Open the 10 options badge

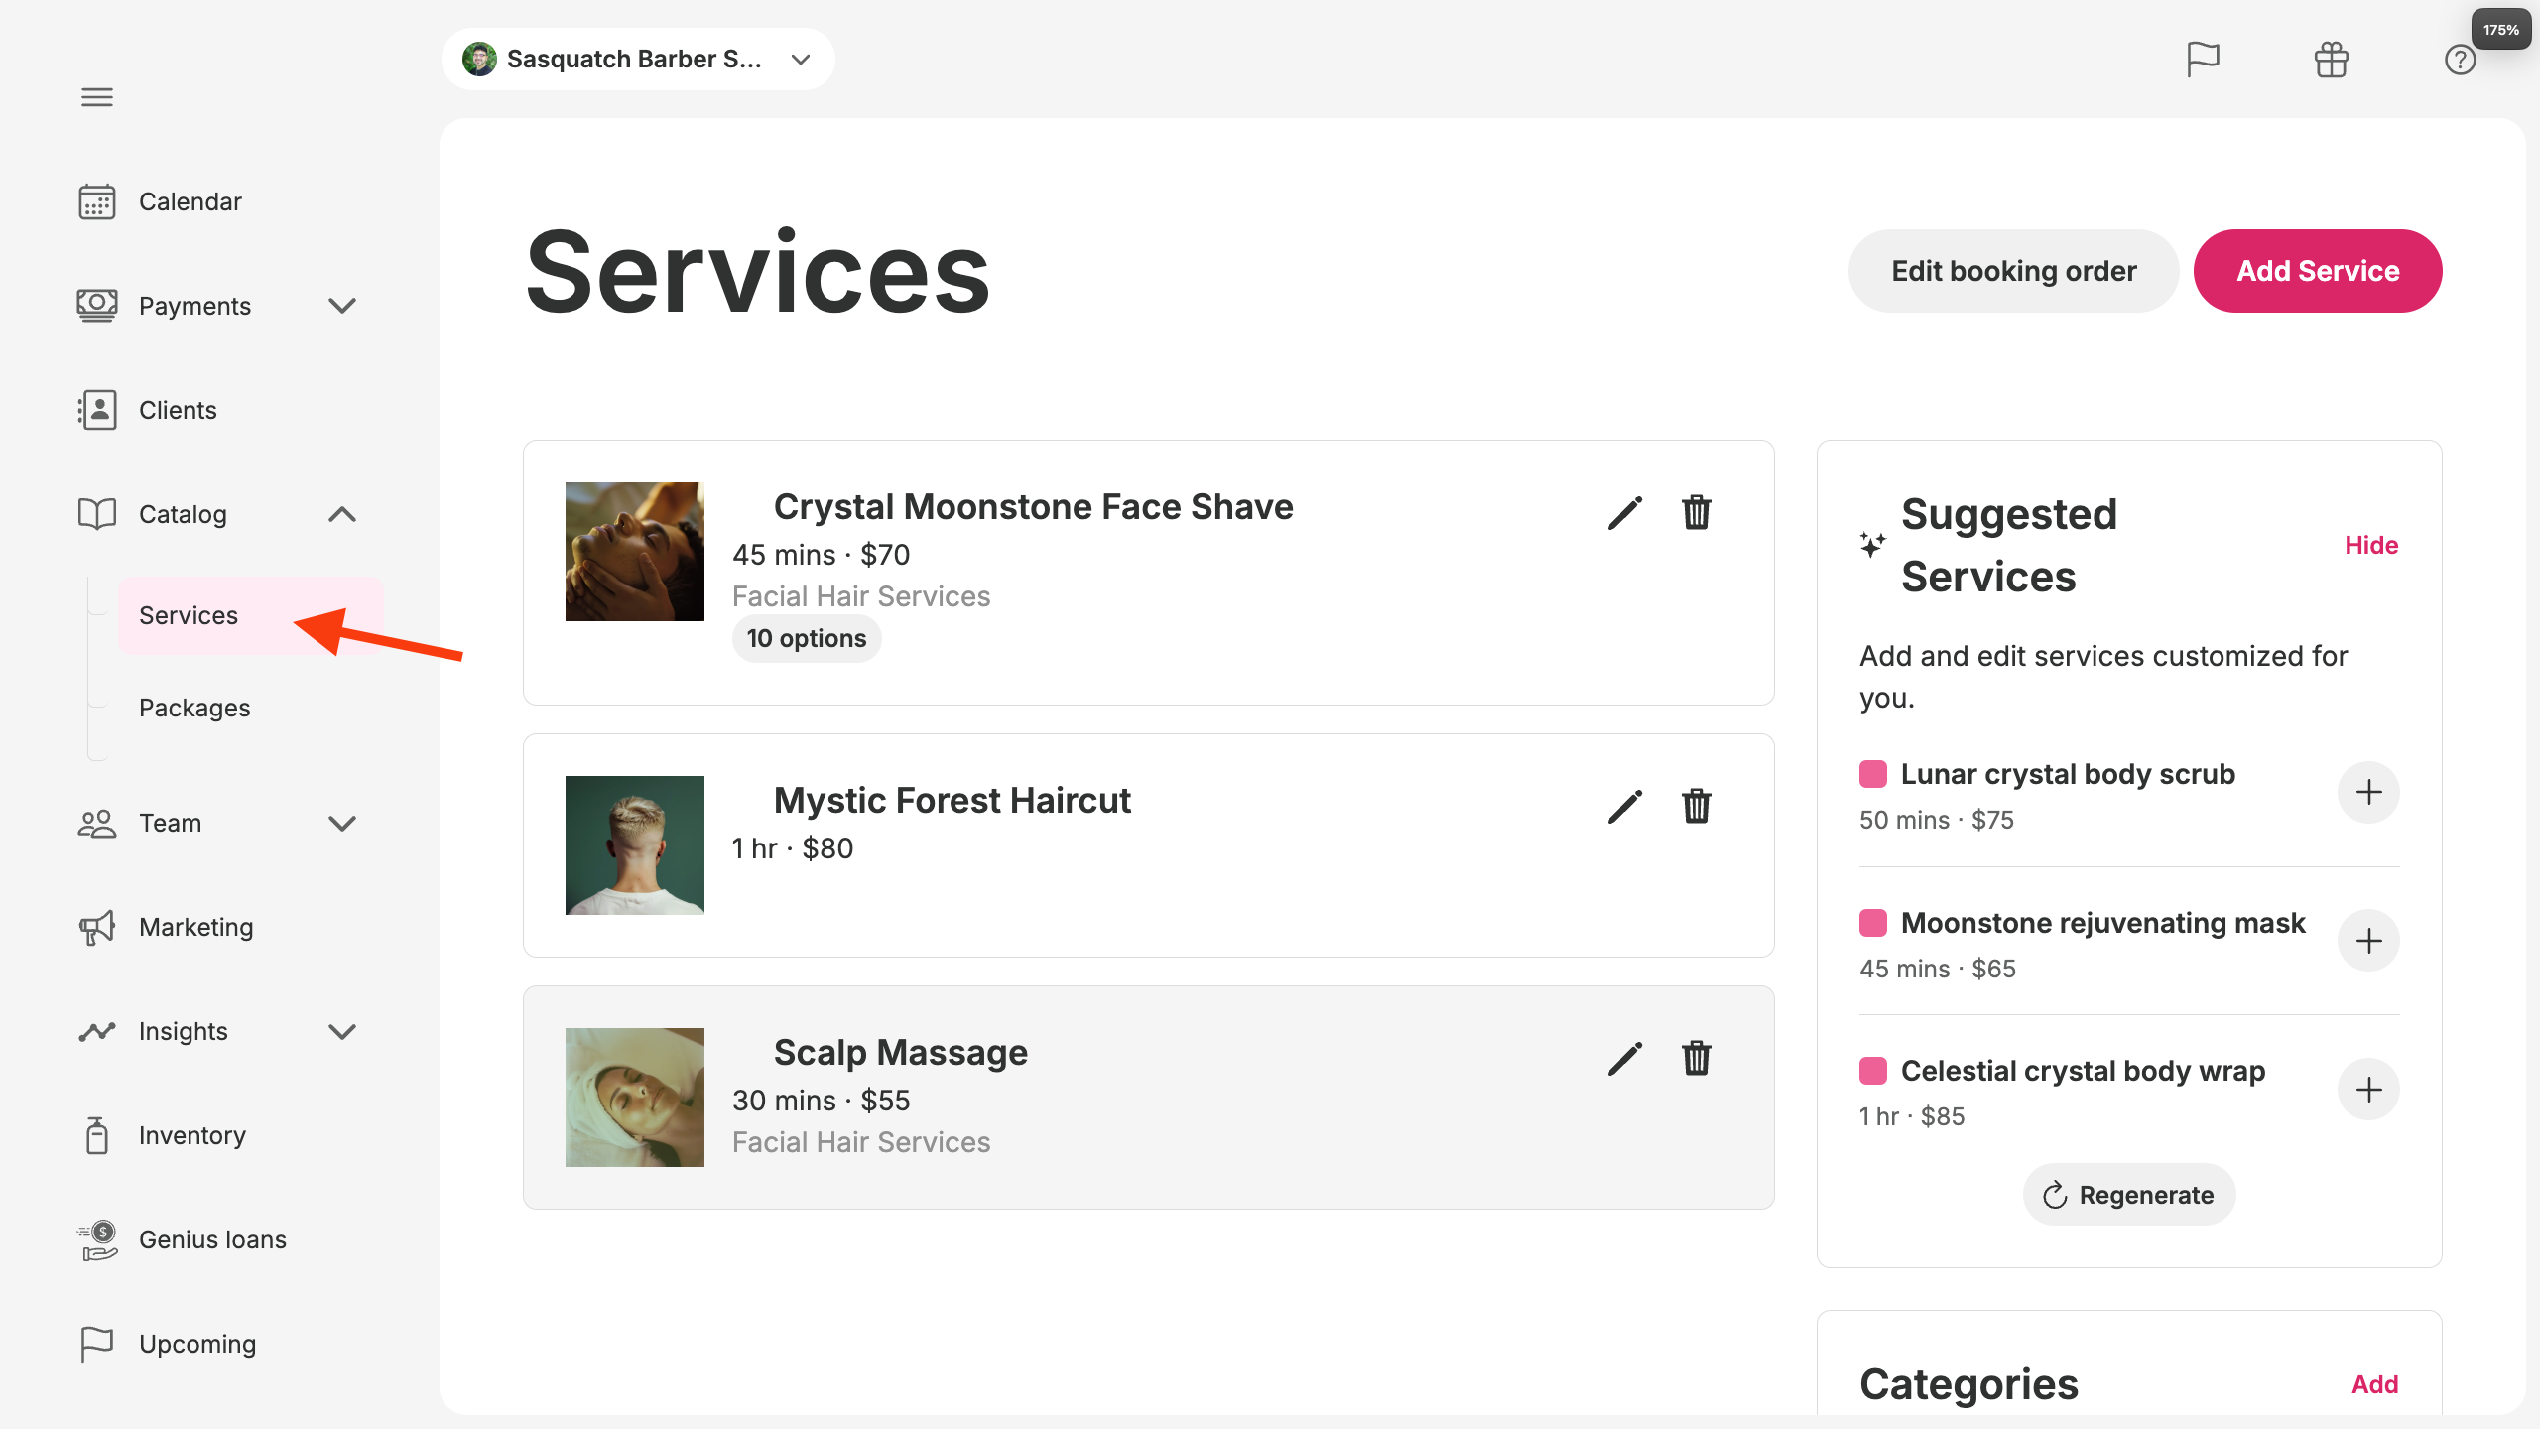point(807,638)
